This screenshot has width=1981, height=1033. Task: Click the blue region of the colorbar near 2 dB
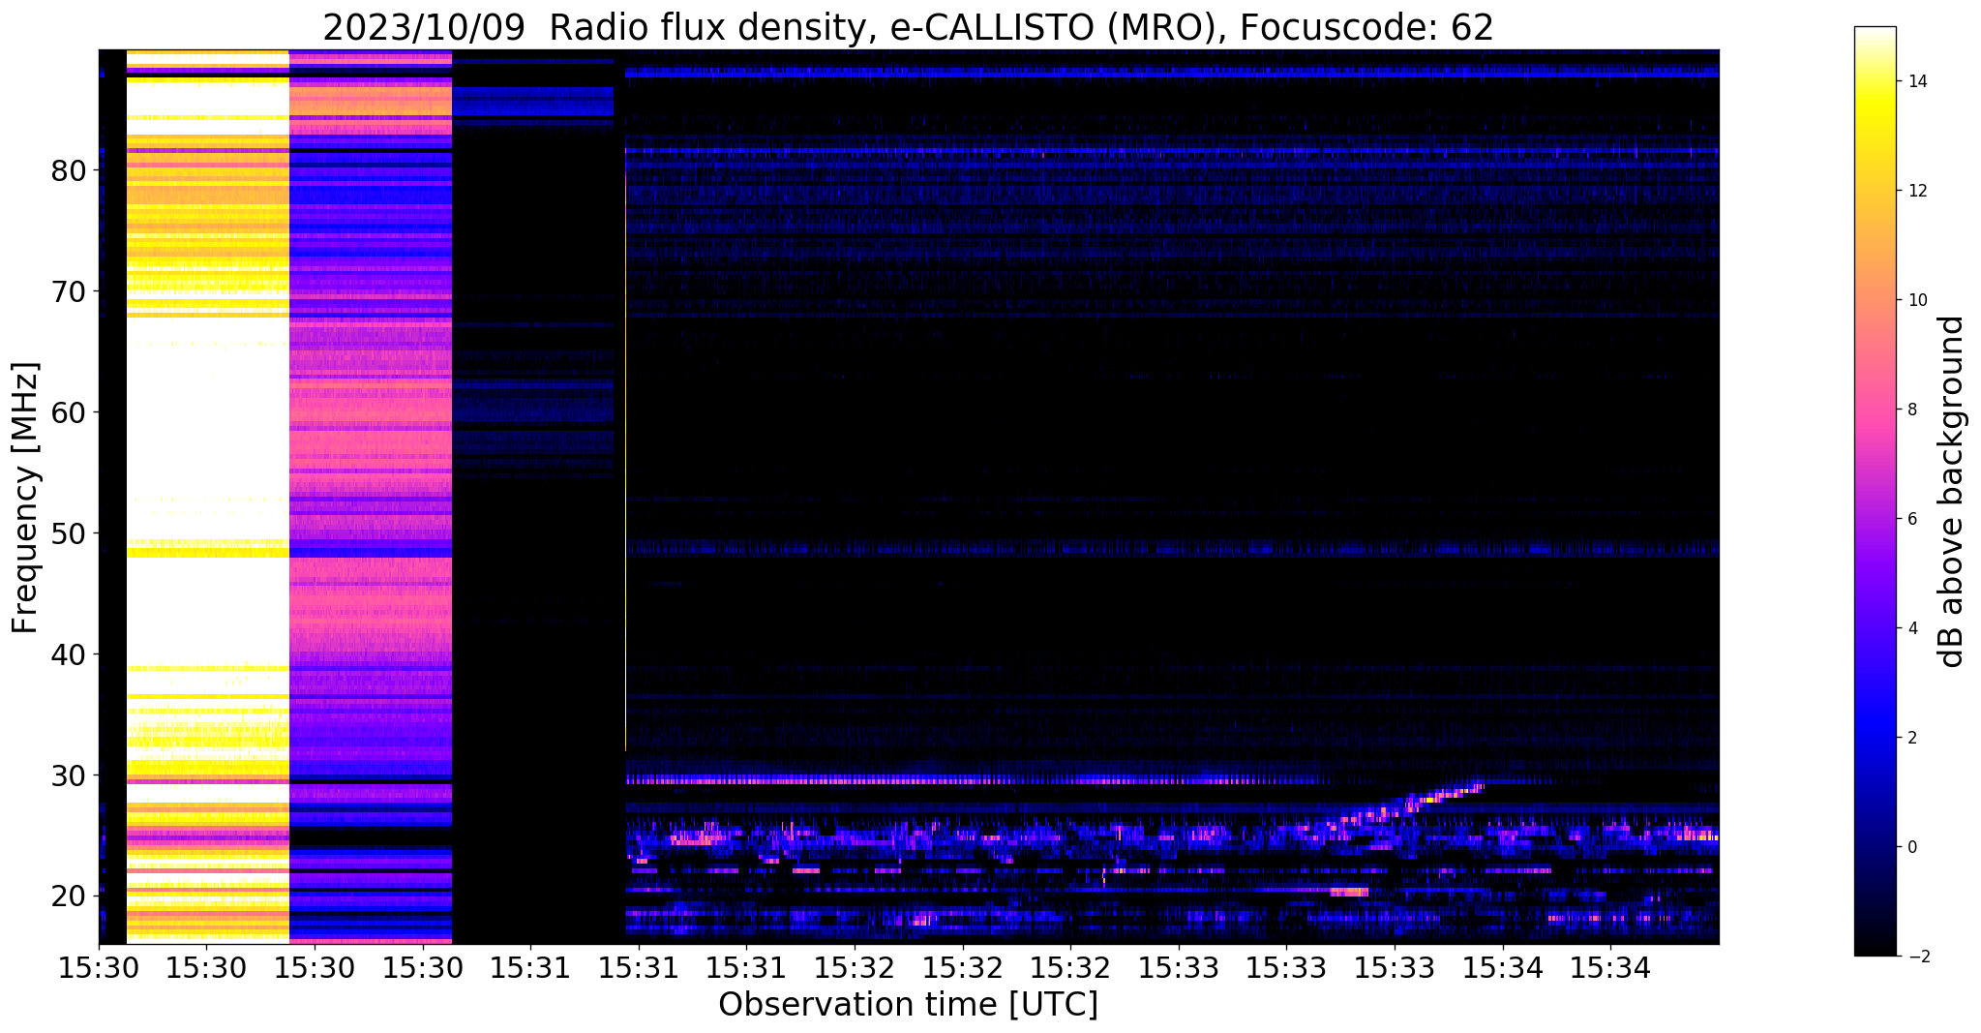(1875, 738)
